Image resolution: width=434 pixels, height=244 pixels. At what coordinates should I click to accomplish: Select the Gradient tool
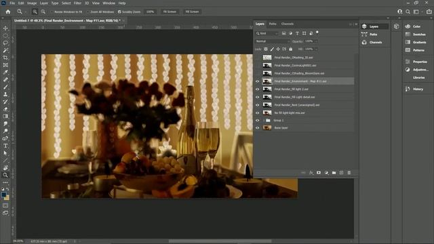click(5, 116)
